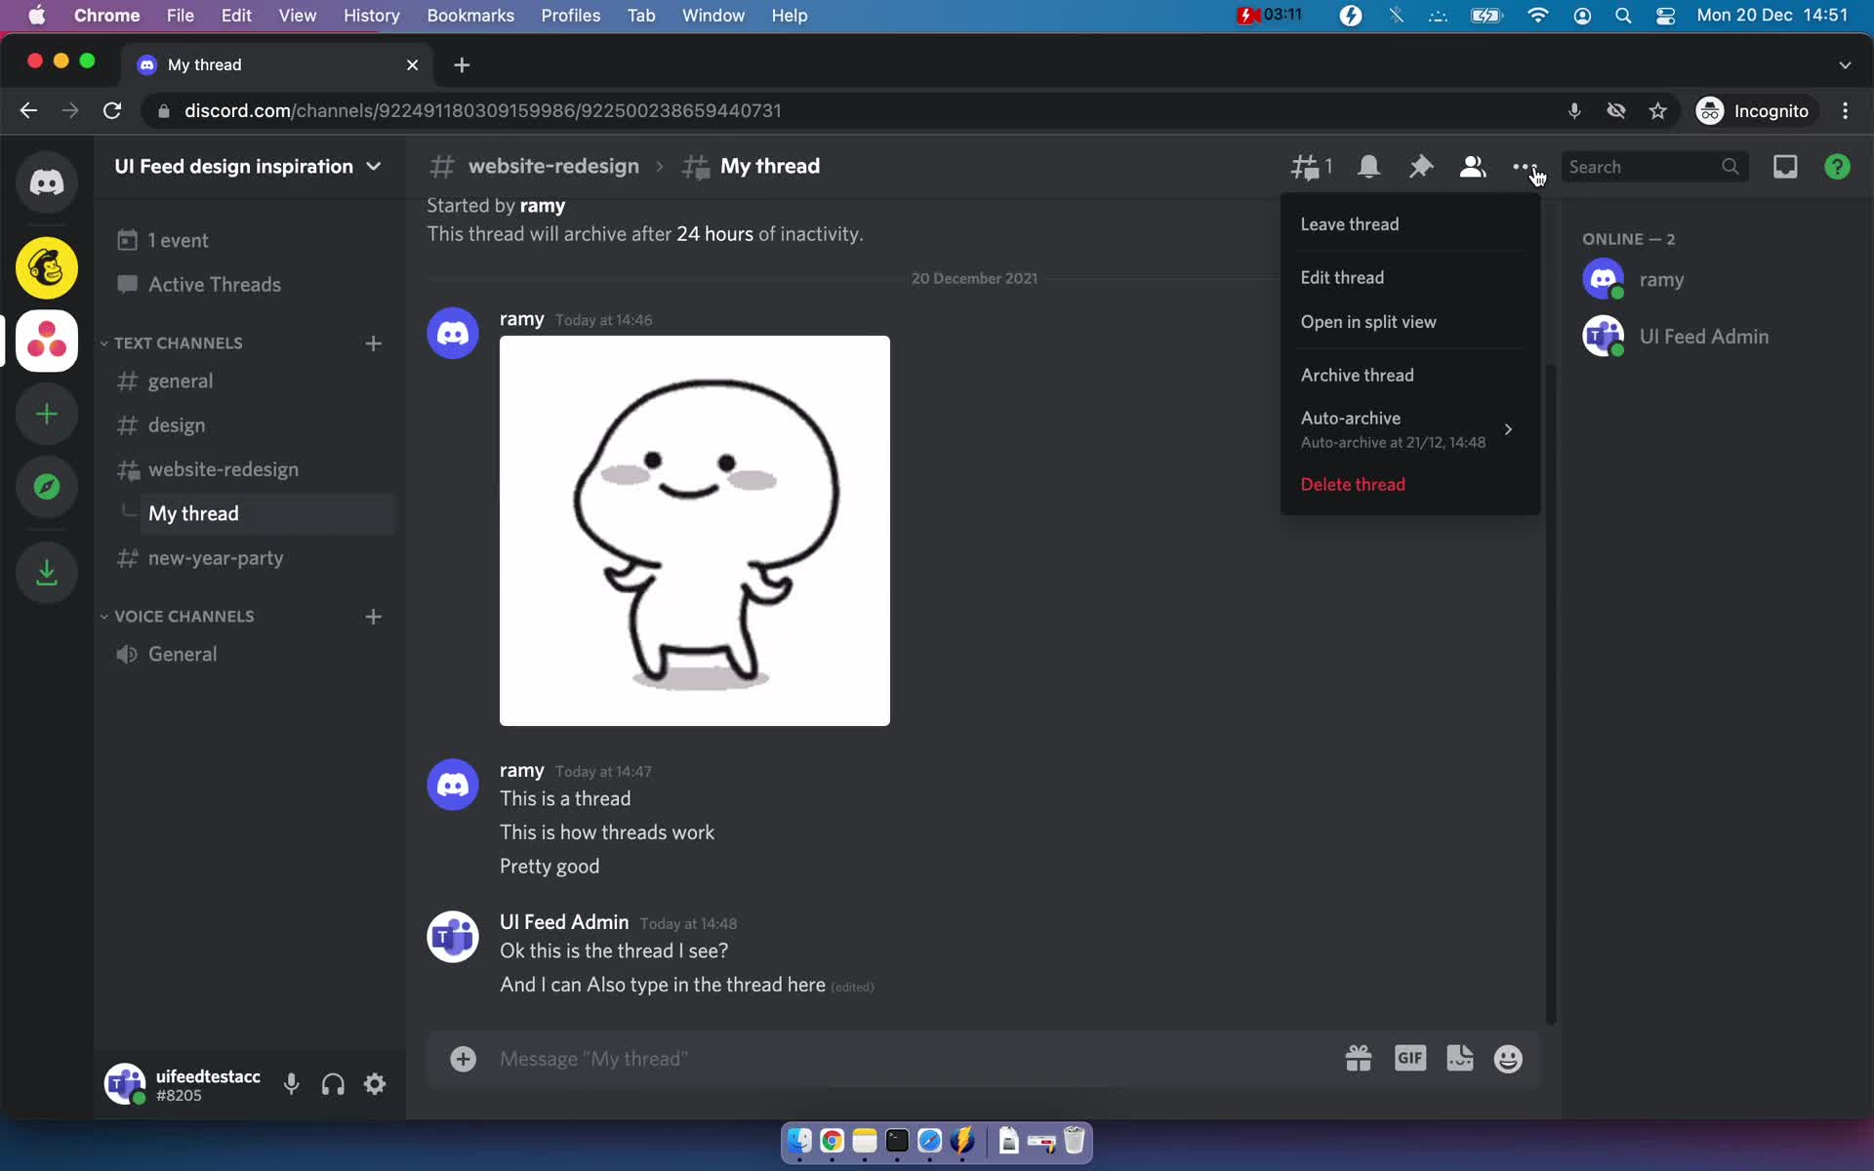Open new-year-party channel
1874x1171 pixels.
click(250, 558)
